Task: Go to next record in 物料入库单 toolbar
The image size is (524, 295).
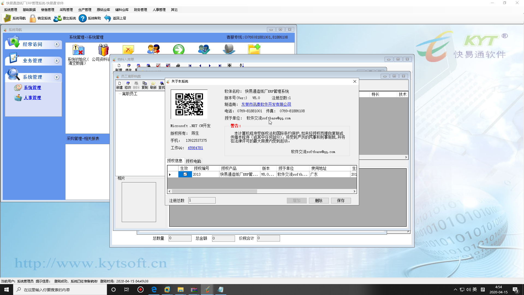Action: pyautogui.click(x=210, y=66)
